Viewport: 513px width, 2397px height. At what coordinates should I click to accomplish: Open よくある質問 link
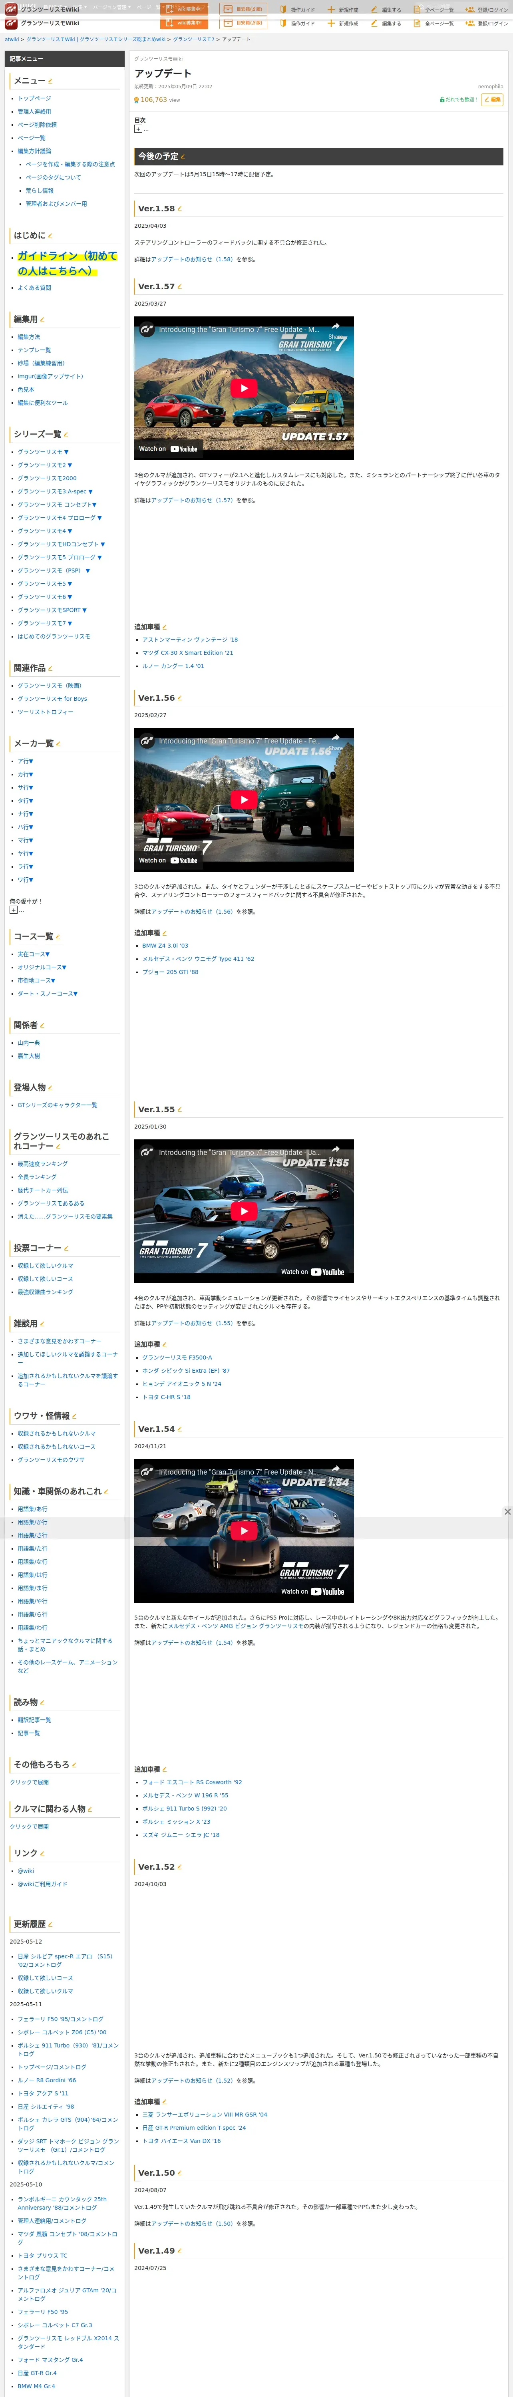34,288
